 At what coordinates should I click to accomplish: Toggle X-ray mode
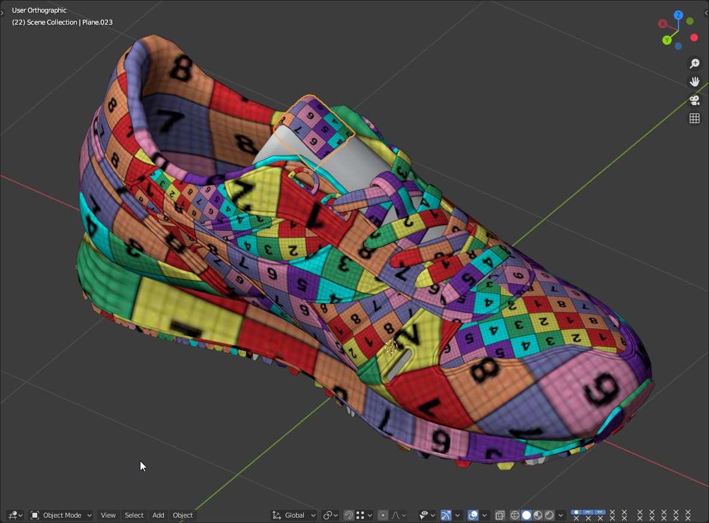[x=499, y=515]
